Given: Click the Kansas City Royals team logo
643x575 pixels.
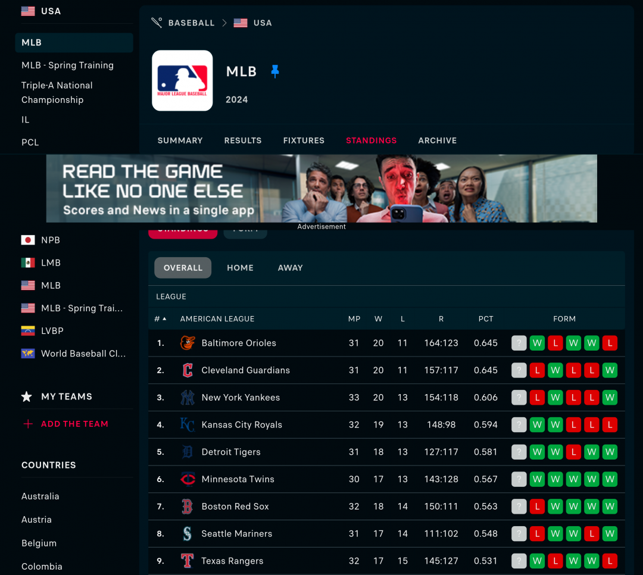Looking at the screenshot, I should coord(188,424).
